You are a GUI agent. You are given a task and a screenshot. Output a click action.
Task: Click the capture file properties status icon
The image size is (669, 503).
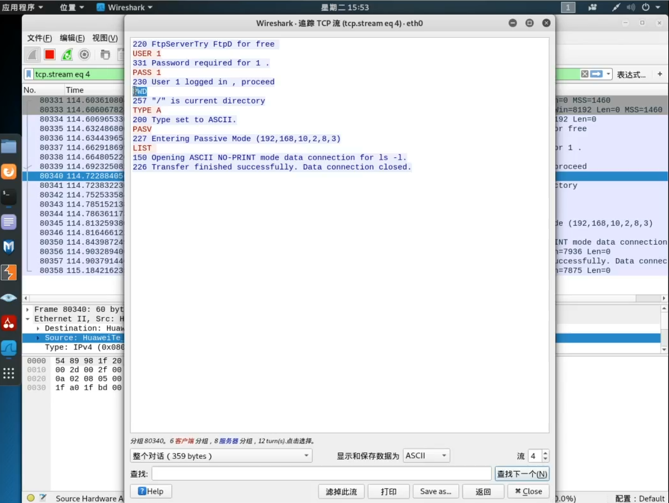click(x=43, y=497)
